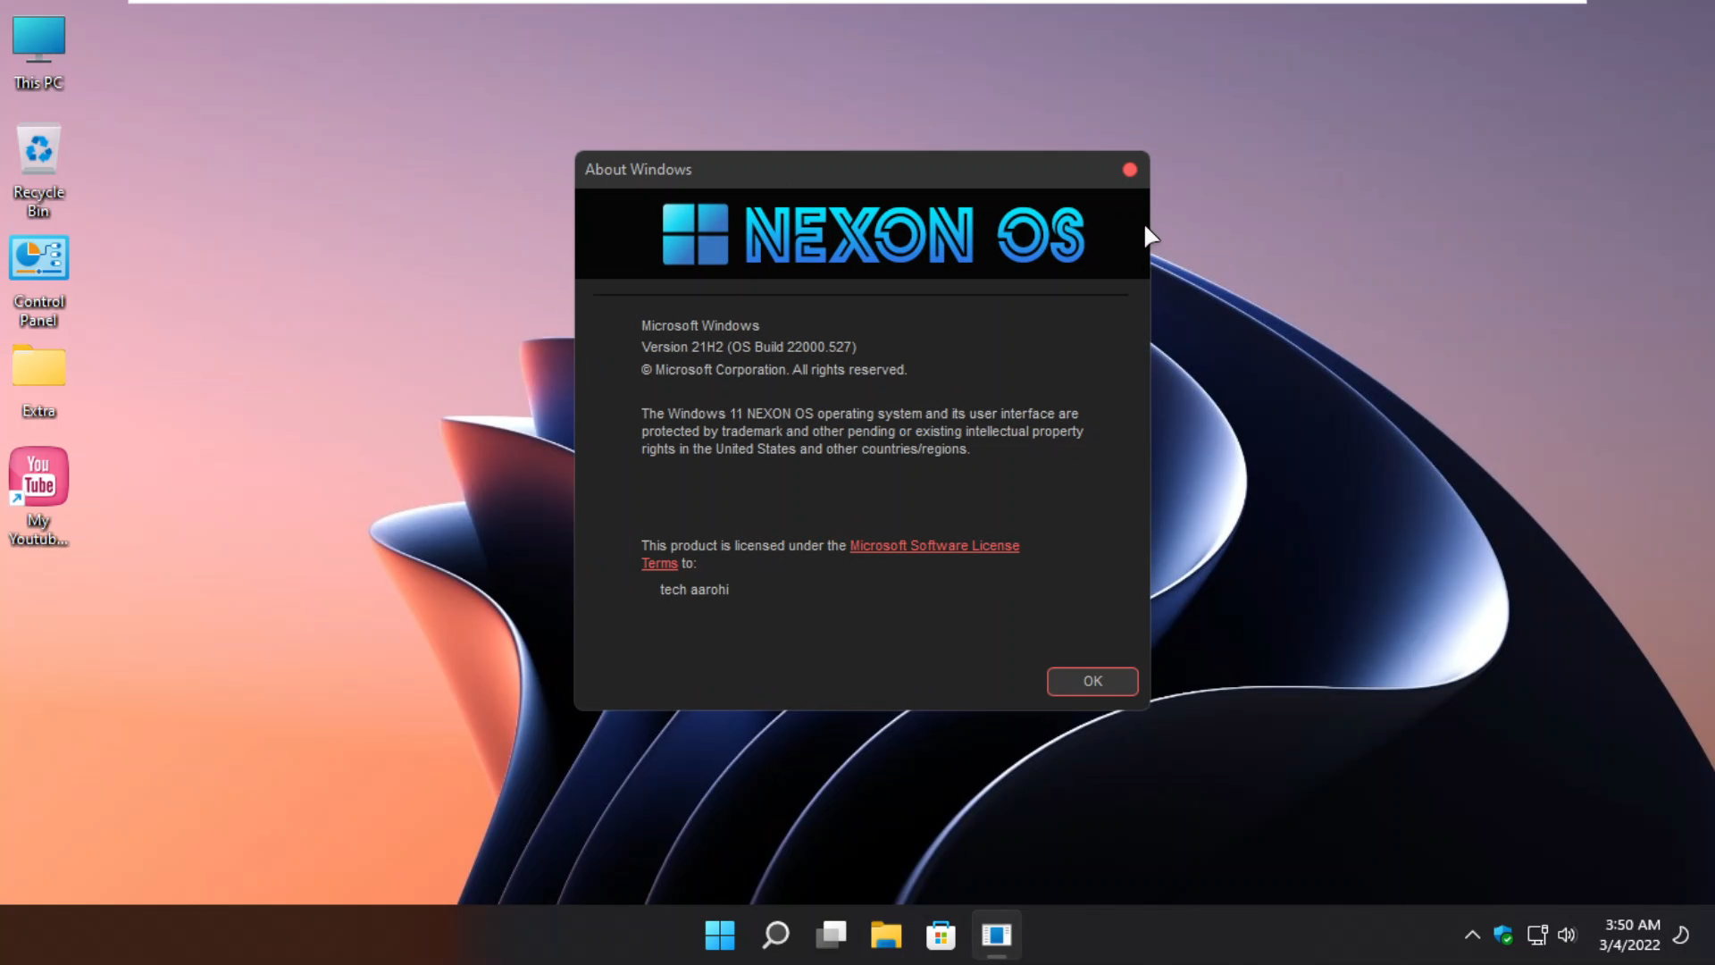The image size is (1715, 965).
Task: Click the Microsoft Corporation copyright line
Action: [774, 370]
